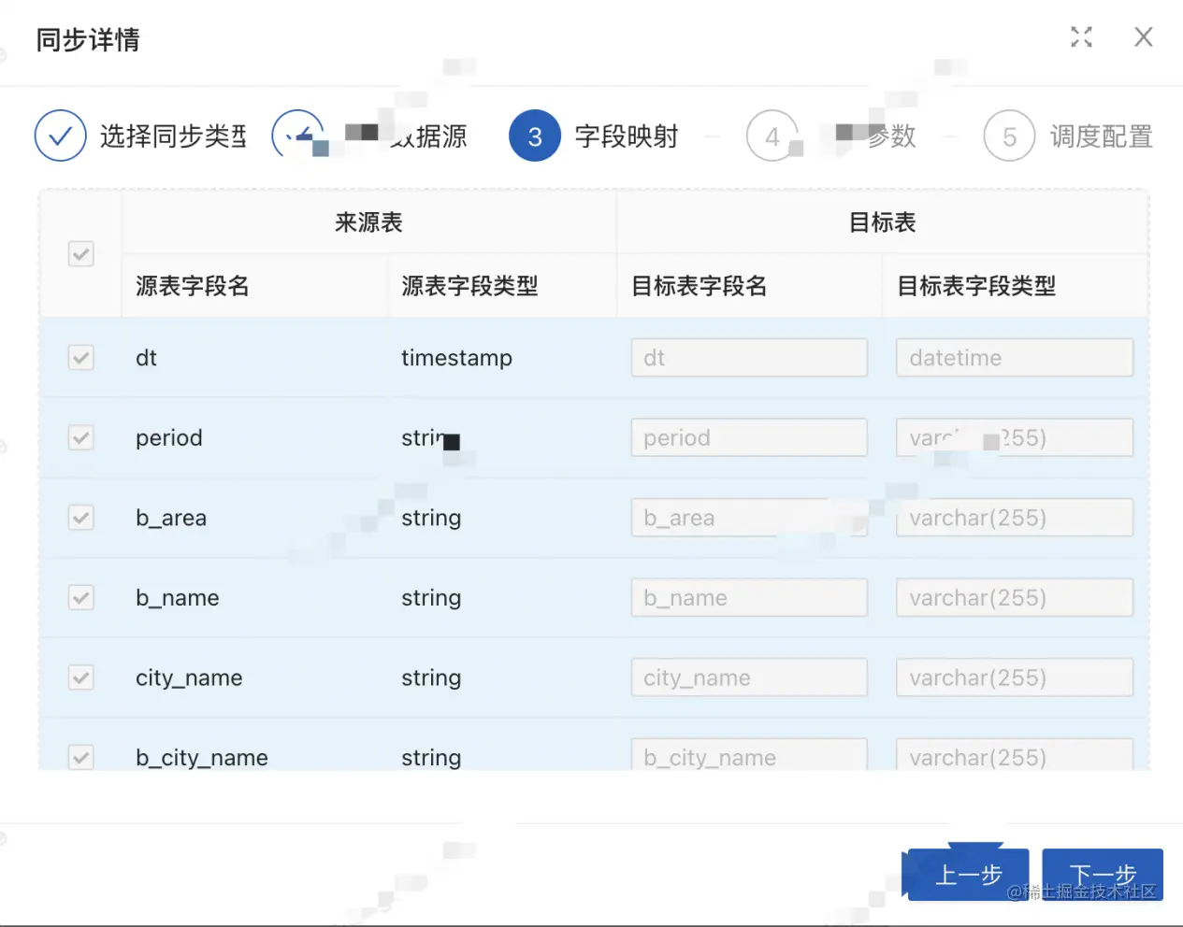Image resolution: width=1183 pixels, height=927 pixels.
Task: Click the 下一步 button
Action: pos(1103,875)
